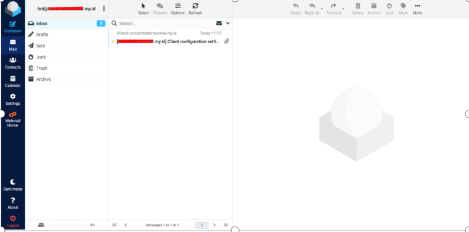Refresh the mailbox message list
The height and width of the screenshot is (232, 469).
195,9
